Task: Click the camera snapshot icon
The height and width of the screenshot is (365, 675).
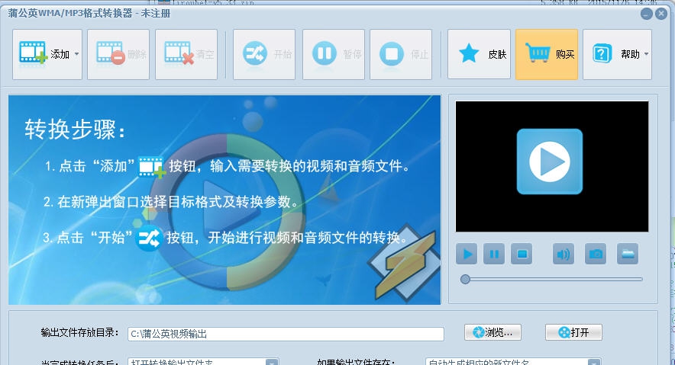Action: (x=596, y=255)
